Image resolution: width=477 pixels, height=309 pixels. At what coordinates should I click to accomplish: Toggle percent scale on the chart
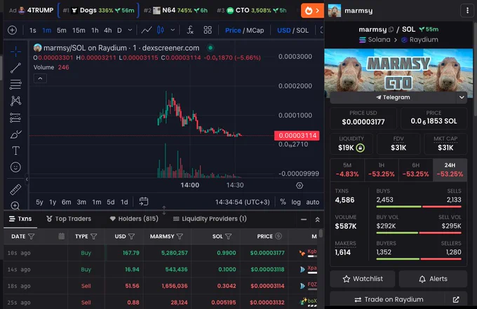click(283, 202)
